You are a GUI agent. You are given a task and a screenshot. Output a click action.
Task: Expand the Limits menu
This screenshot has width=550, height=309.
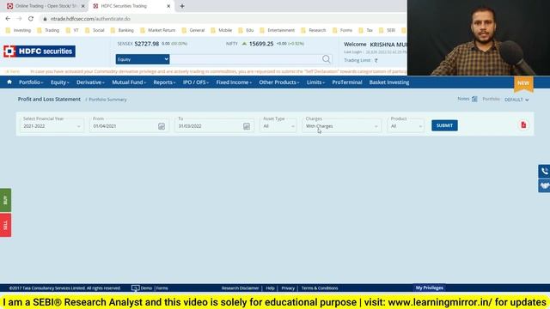(315, 82)
